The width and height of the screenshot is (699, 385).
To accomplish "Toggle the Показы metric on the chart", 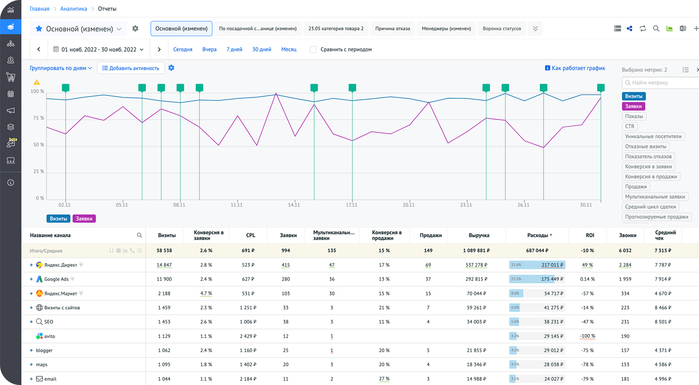I will [x=634, y=116].
